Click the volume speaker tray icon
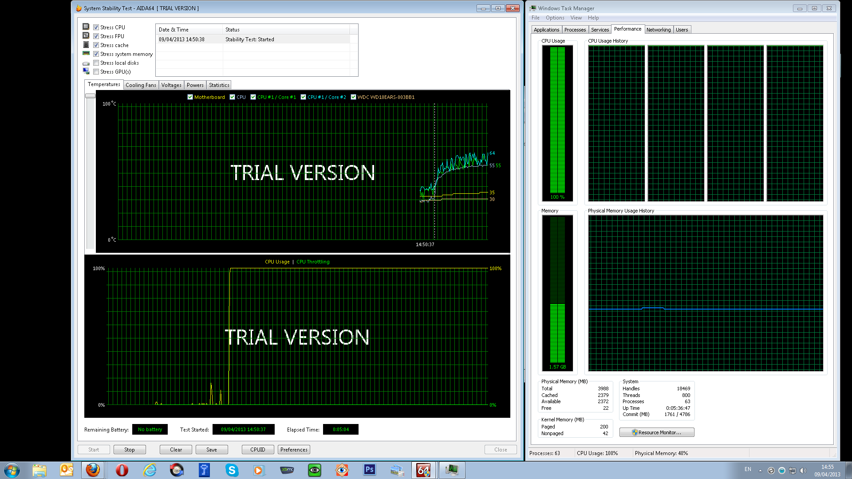The width and height of the screenshot is (852, 479). pyautogui.click(x=803, y=471)
